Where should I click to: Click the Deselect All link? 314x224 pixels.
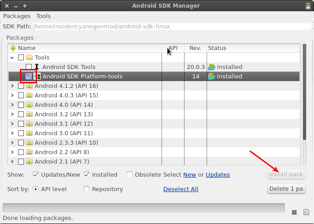tap(181, 189)
